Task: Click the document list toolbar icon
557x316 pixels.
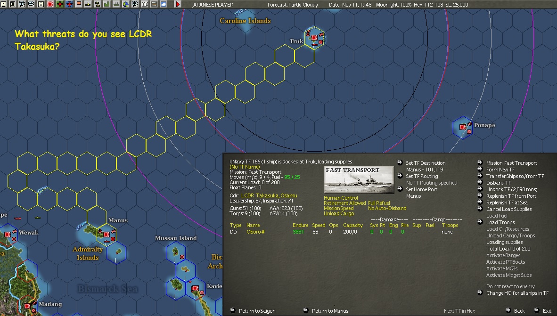Action: coord(12,4)
